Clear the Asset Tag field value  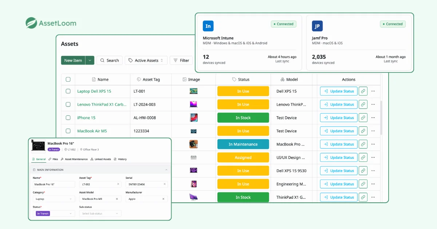coord(118,184)
